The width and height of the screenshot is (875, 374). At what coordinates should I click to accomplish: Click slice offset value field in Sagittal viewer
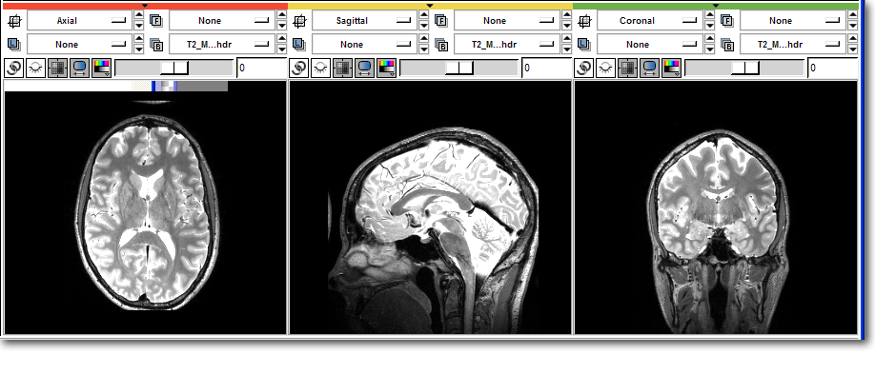546,68
